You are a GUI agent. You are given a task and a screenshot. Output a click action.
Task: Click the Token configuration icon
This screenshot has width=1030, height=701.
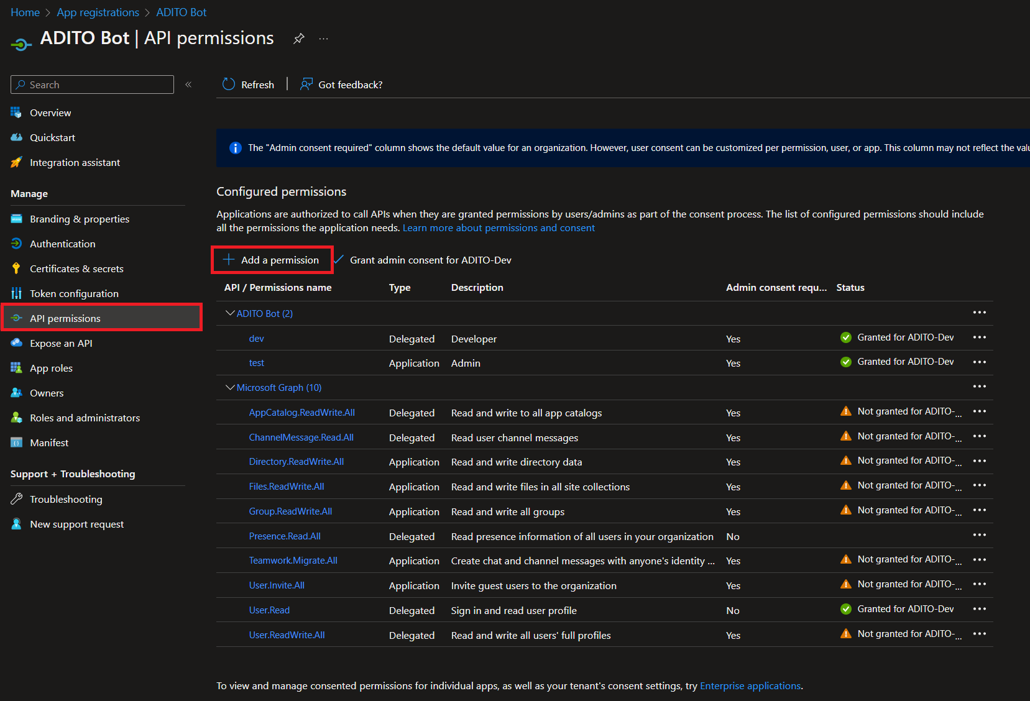point(16,293)
